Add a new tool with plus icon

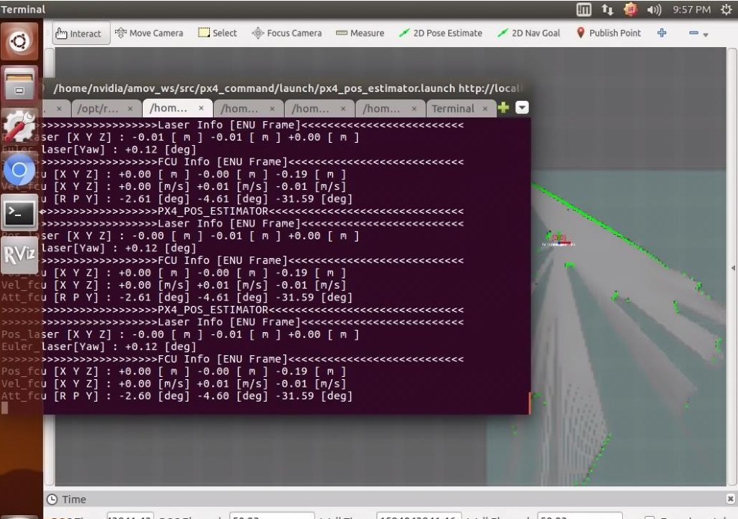pos(662,33)
